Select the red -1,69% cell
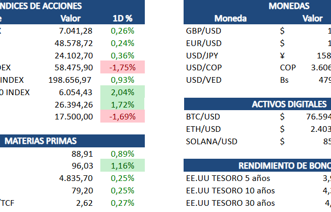Viewport: 331px width, 212px height. point(123,117)
